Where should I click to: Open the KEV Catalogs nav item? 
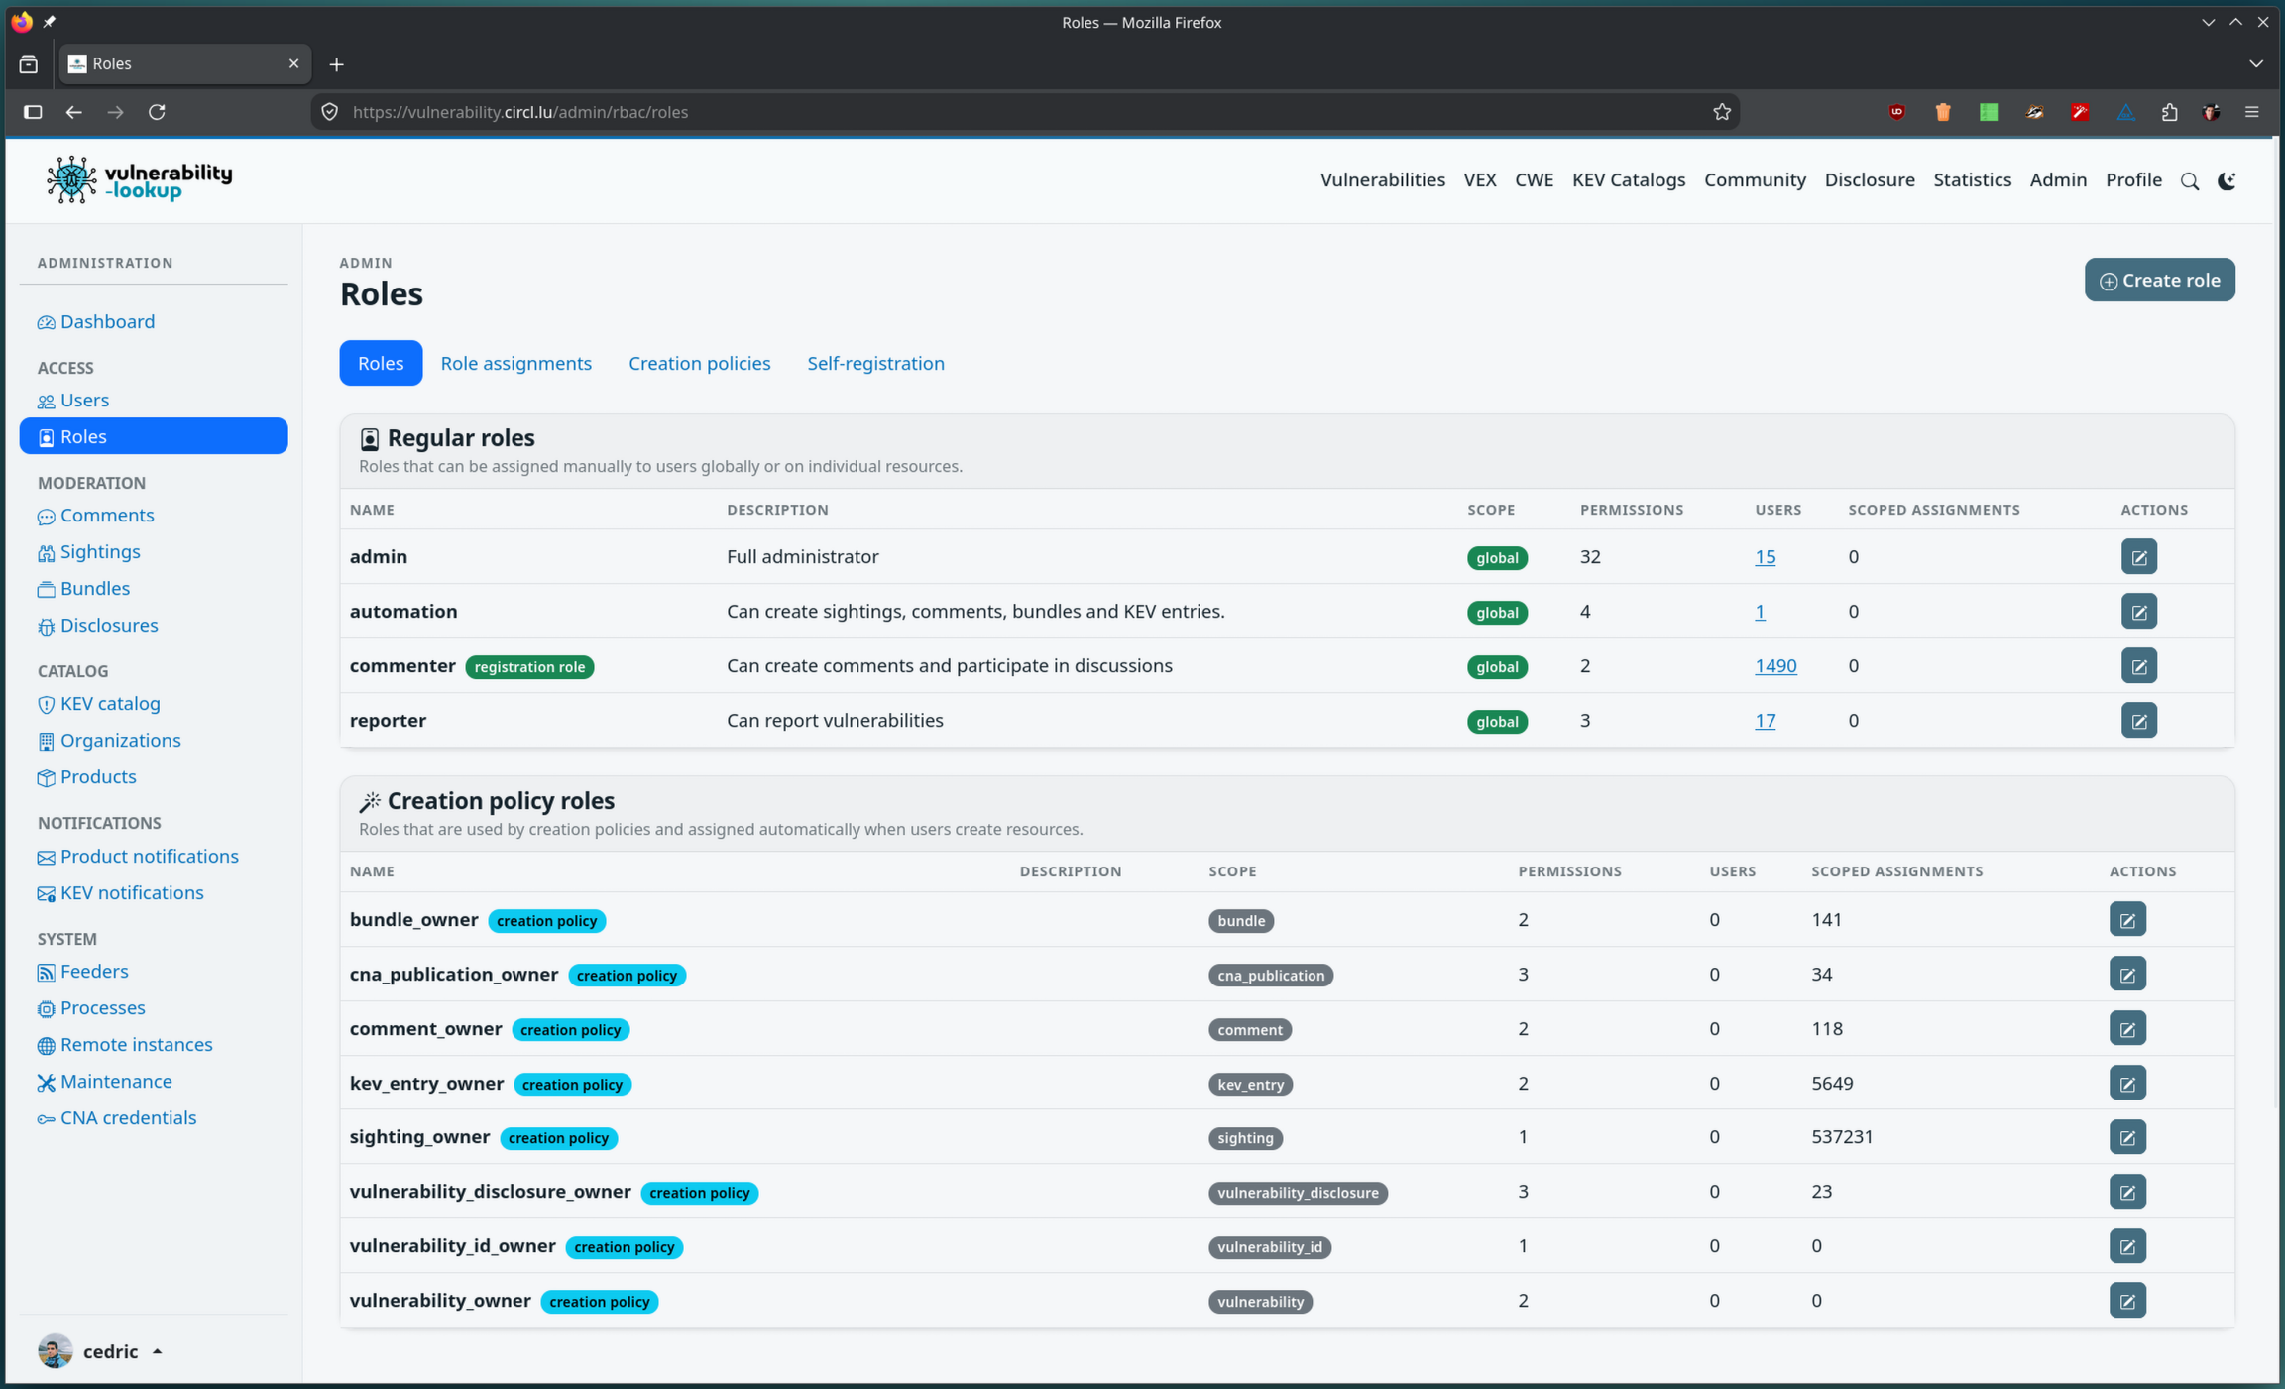(x=1629, y=180)
